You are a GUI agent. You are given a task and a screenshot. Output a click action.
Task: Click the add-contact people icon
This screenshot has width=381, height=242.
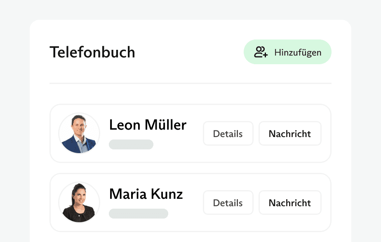[261, 52]
